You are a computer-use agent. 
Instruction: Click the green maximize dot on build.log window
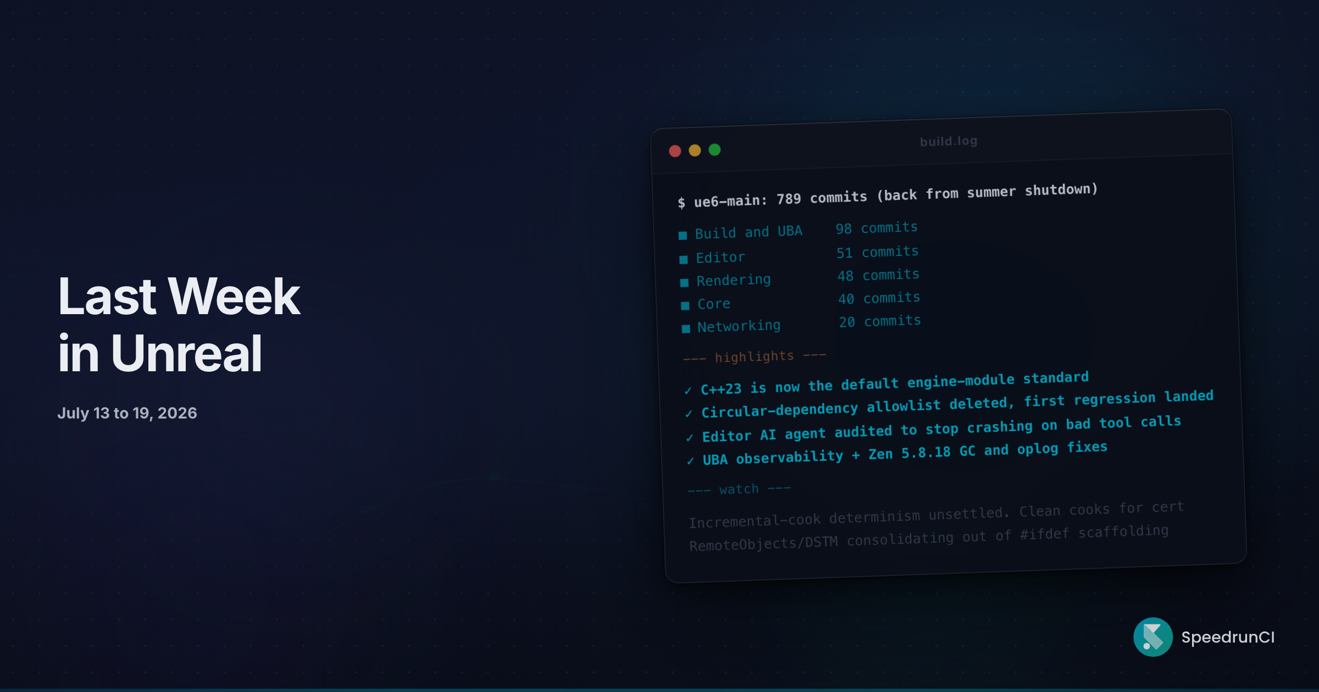click(714, 149)
